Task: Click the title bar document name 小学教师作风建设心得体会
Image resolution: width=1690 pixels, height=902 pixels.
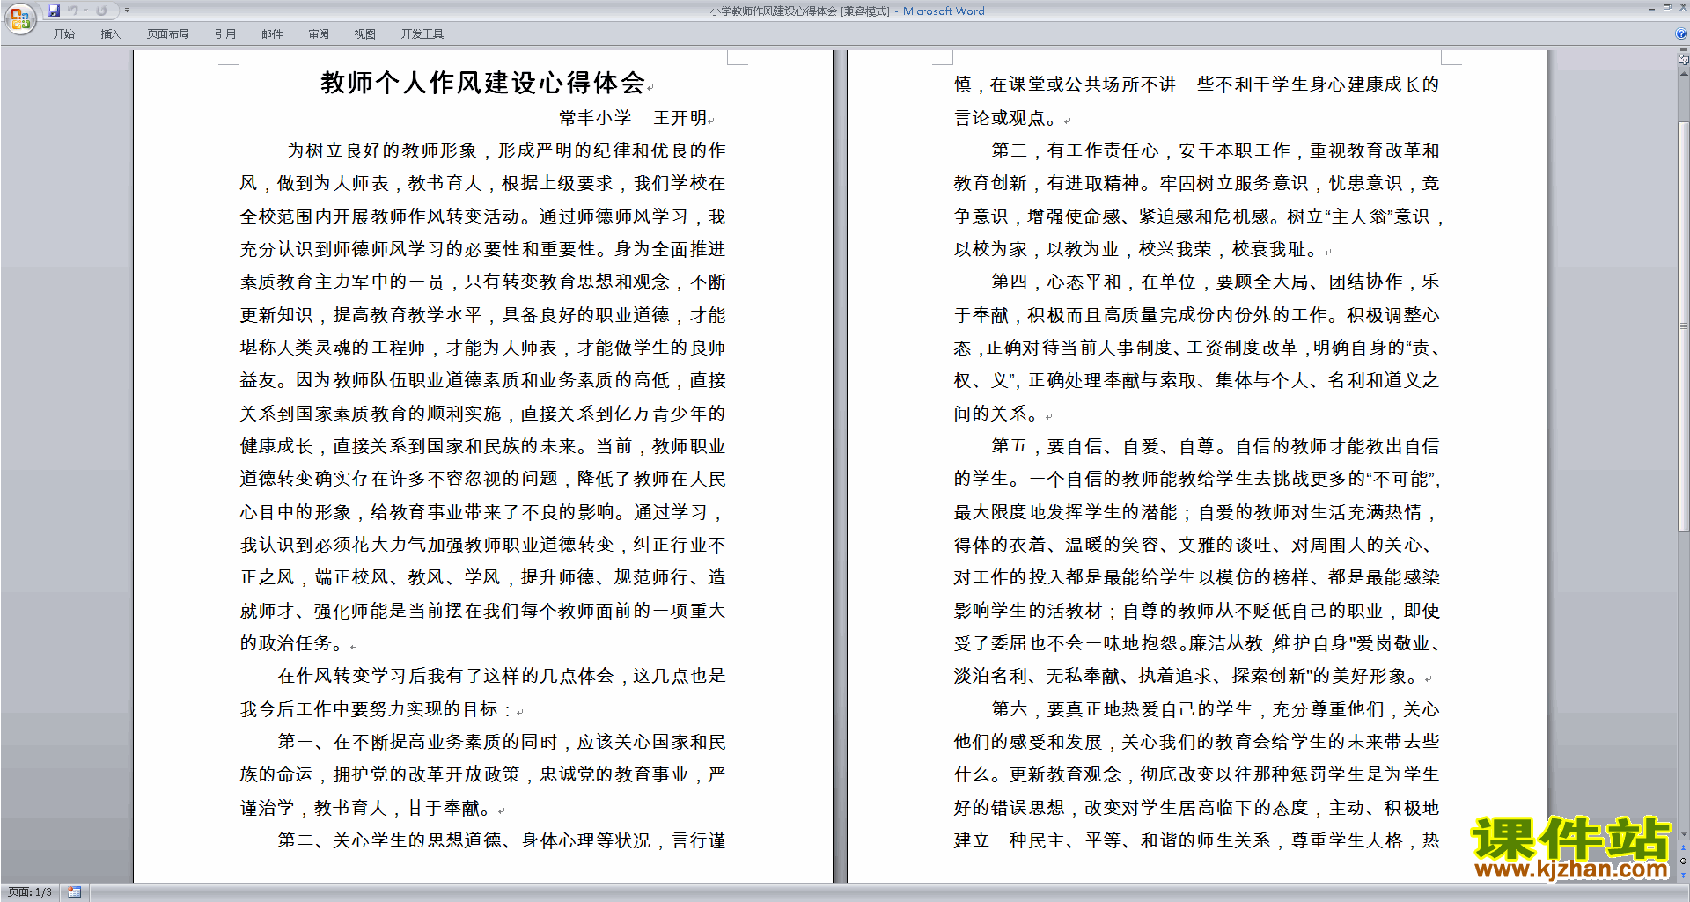Action: pos(774,11)
